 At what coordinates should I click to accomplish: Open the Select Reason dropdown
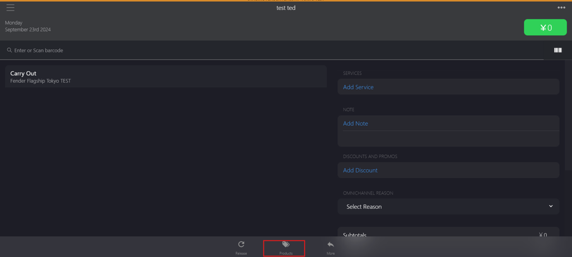[x=449, y=207]
